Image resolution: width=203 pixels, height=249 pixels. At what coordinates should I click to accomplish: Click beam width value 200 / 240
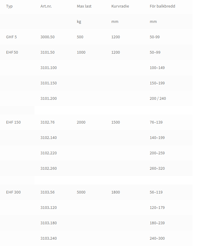(158, 99)
